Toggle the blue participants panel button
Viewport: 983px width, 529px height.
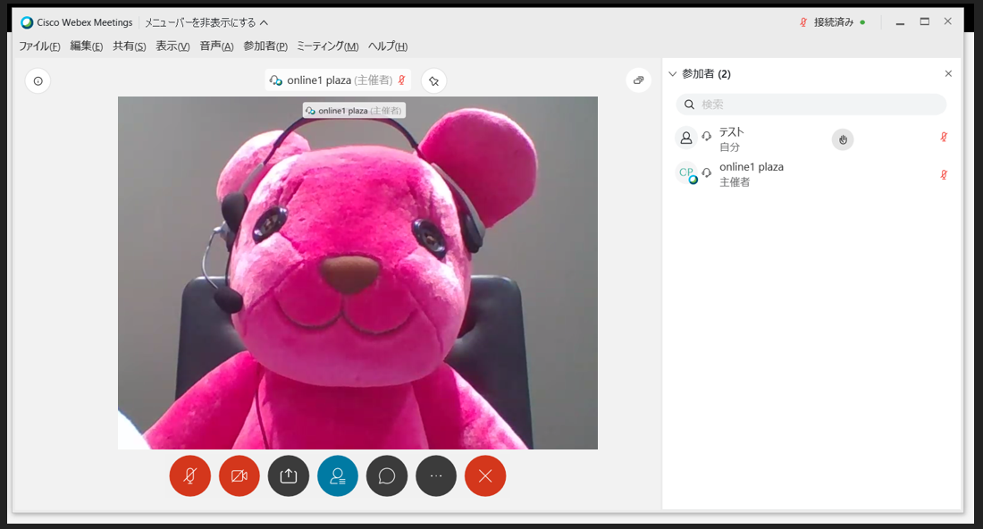click(337, 475)
